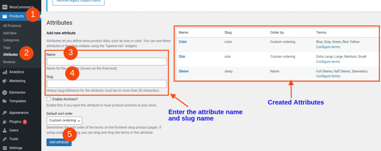Image resolution: width=381 pixels, height=151 pixels.
Task: Go to All Products submenu
Action: pos(12,26)
